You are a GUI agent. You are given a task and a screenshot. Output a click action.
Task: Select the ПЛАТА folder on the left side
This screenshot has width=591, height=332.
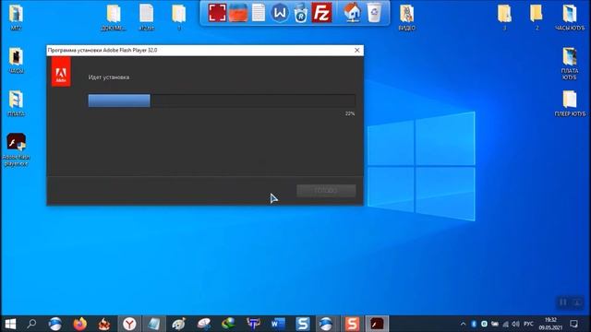click(16, 103)
